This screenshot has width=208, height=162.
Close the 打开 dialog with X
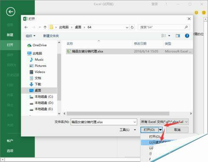click(x=189, y=19)
